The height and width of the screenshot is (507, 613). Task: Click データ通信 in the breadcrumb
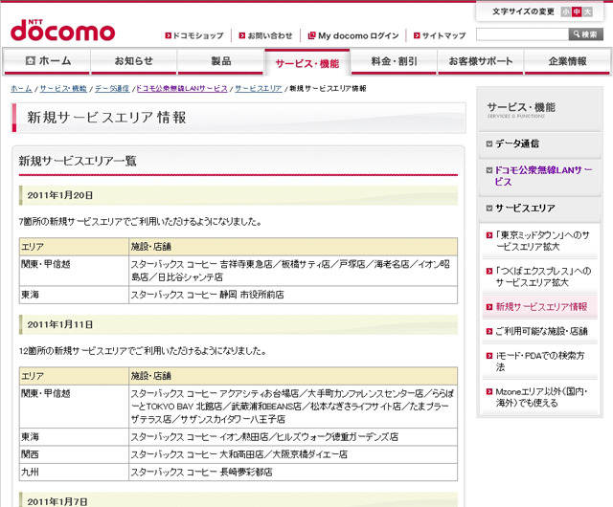pos(112,89)
